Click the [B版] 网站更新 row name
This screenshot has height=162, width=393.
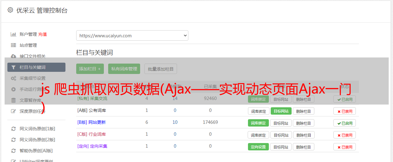coord(91,122)
